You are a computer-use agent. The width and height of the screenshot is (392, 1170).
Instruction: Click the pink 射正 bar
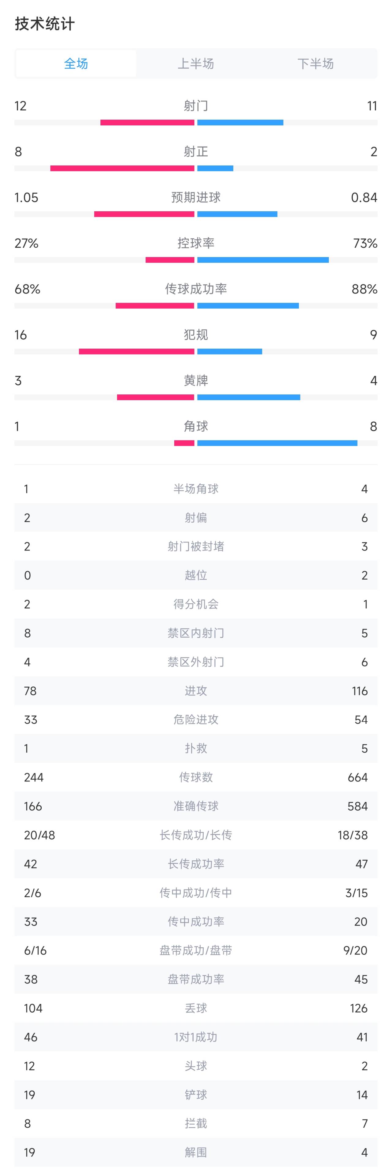pos(123,168)
